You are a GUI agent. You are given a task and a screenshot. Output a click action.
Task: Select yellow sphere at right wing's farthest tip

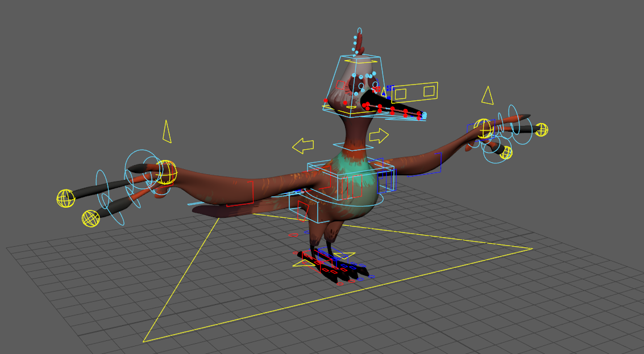point(541,129)
